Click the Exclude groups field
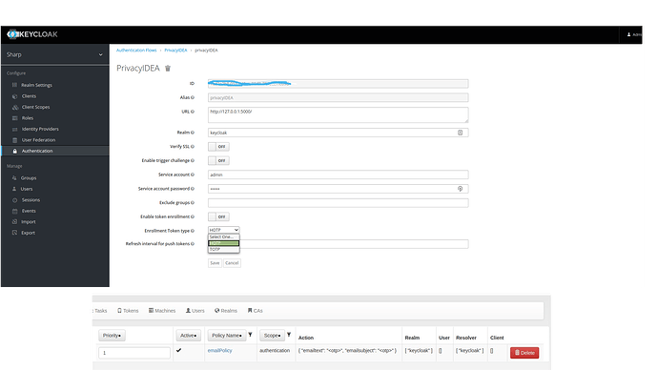Viewport: 658px width, 370px height. pyautogui.click(x=338, y=203)
